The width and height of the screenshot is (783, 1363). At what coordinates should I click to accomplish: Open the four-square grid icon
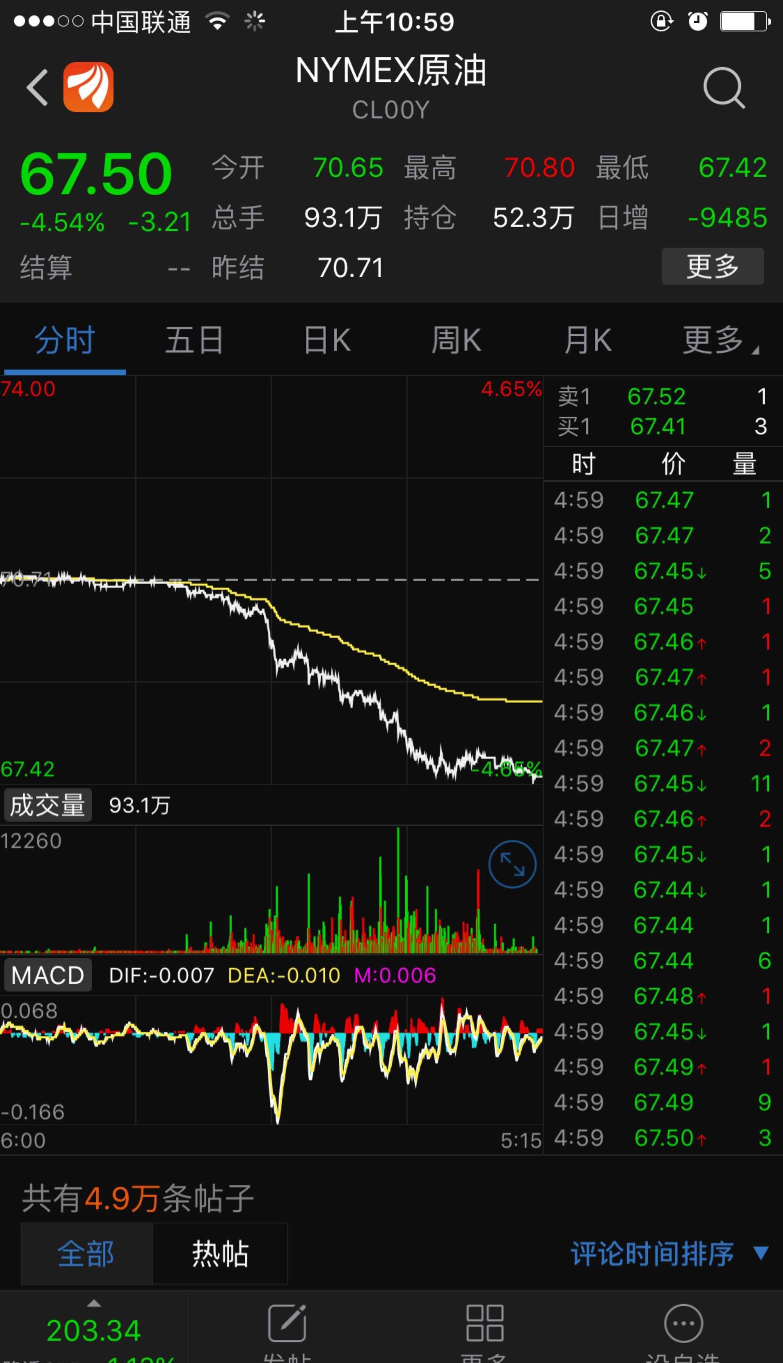click(484, 1323)
